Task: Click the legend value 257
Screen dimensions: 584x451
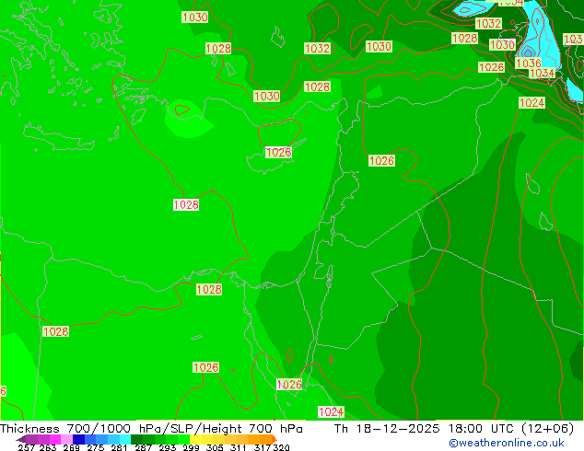Action: tap(27, 447)
